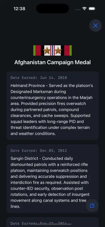Screen dimensions: 105x227
Task: Tap the home indicator bar
Action: 52,224
